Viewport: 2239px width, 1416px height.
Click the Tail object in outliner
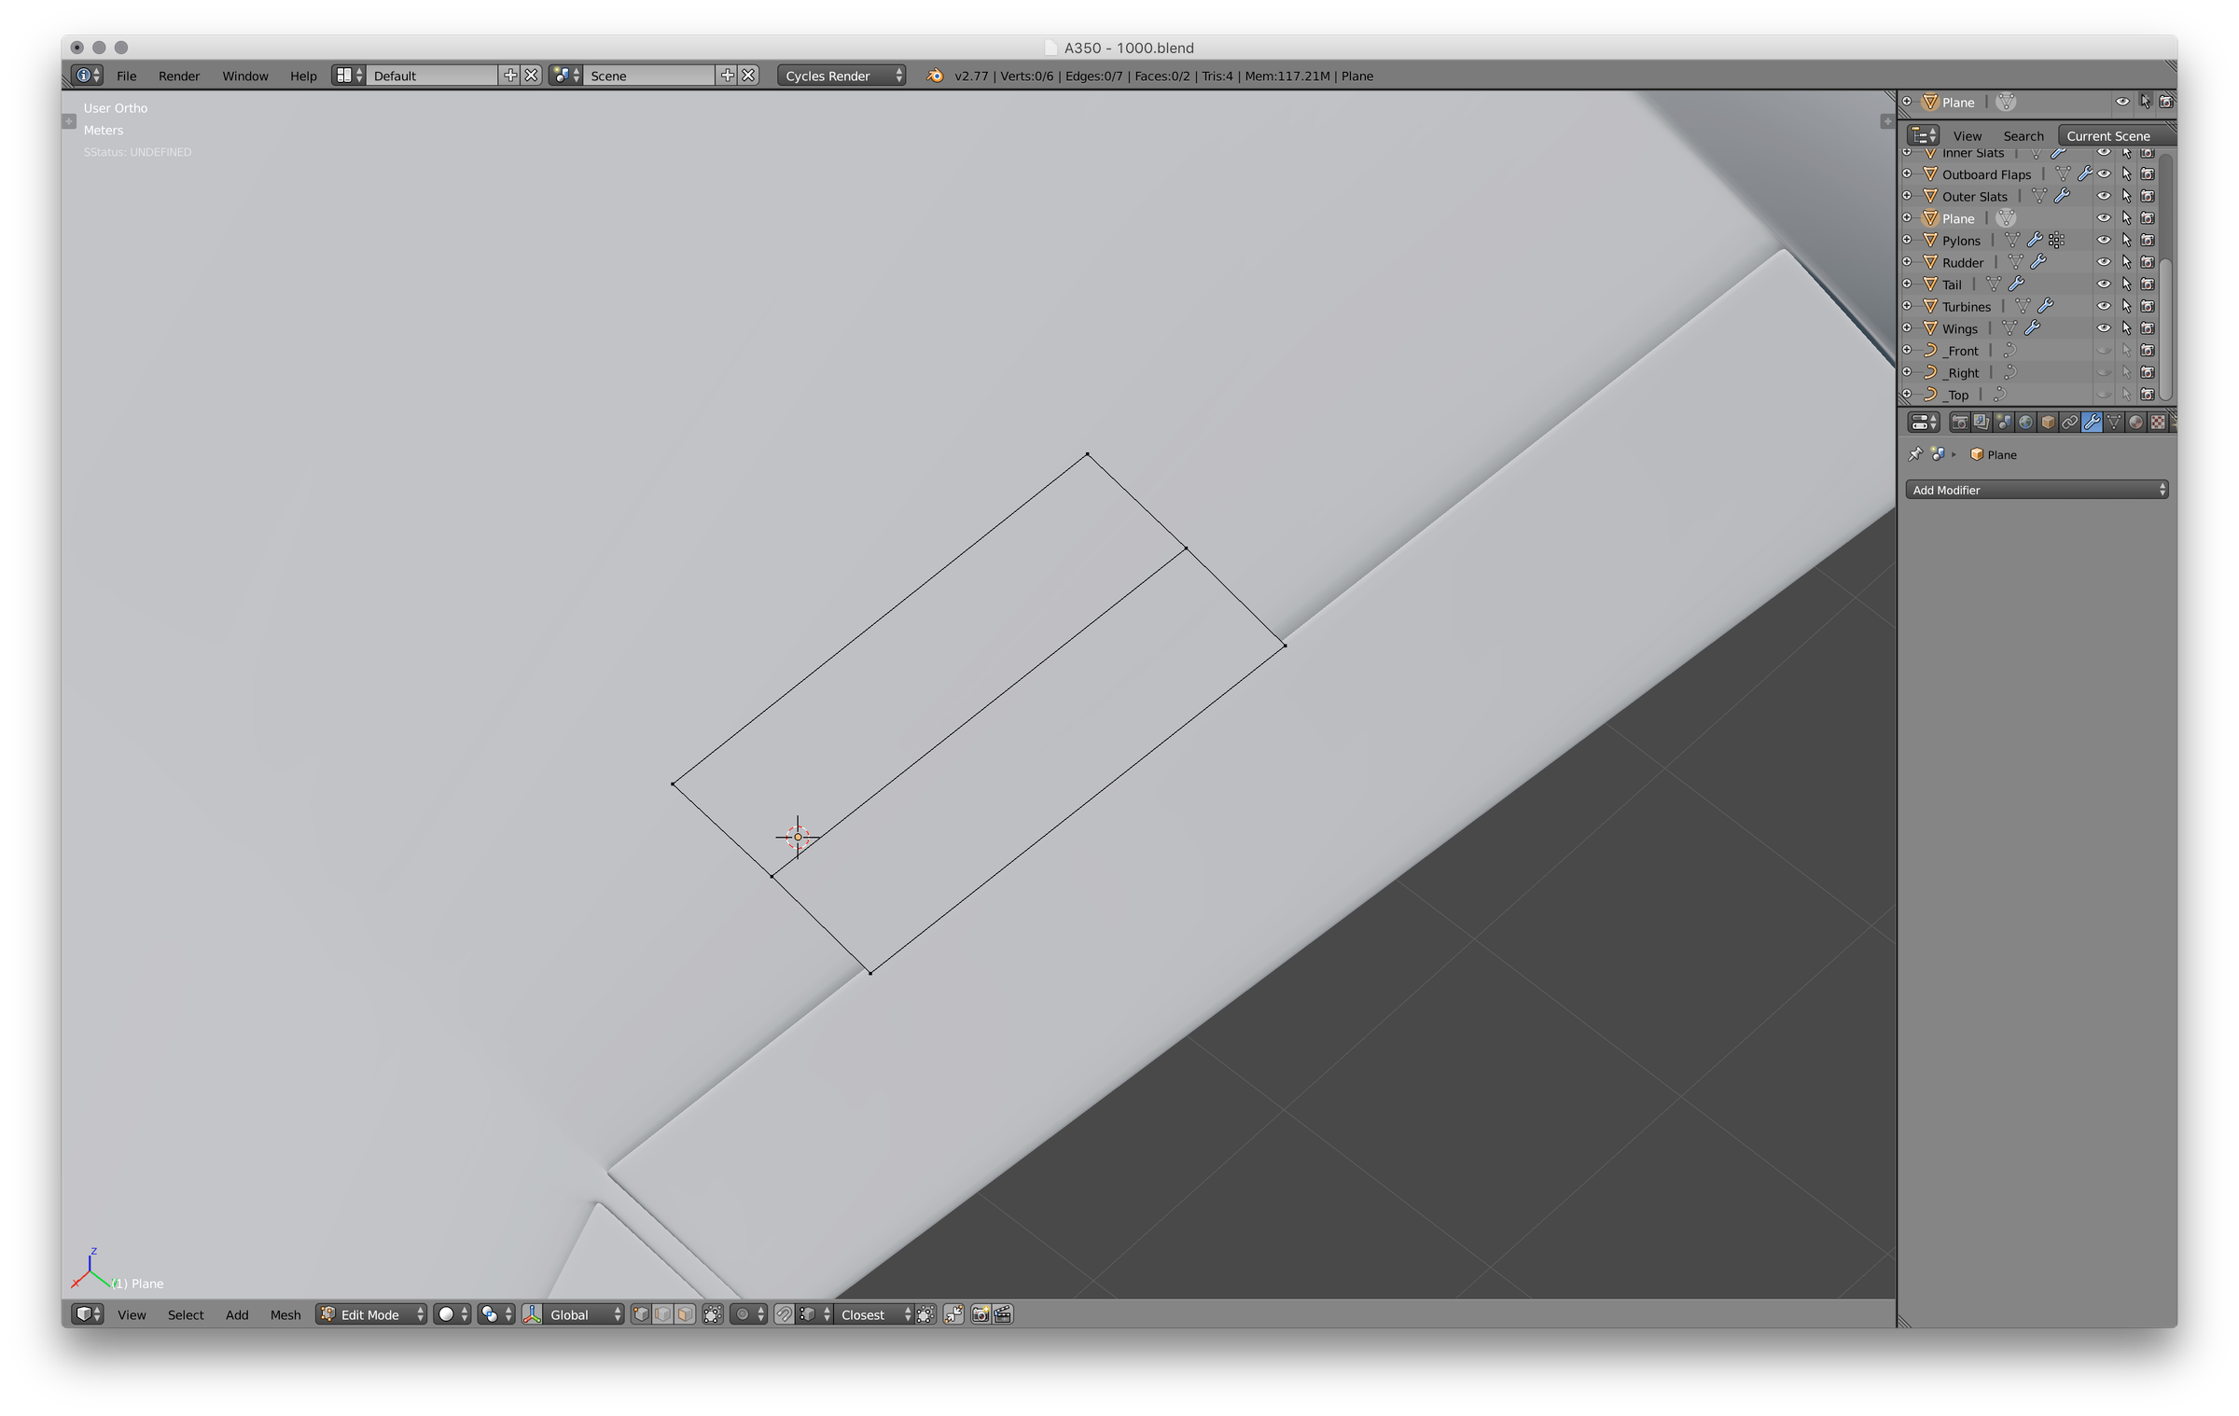pos(1952,285)
